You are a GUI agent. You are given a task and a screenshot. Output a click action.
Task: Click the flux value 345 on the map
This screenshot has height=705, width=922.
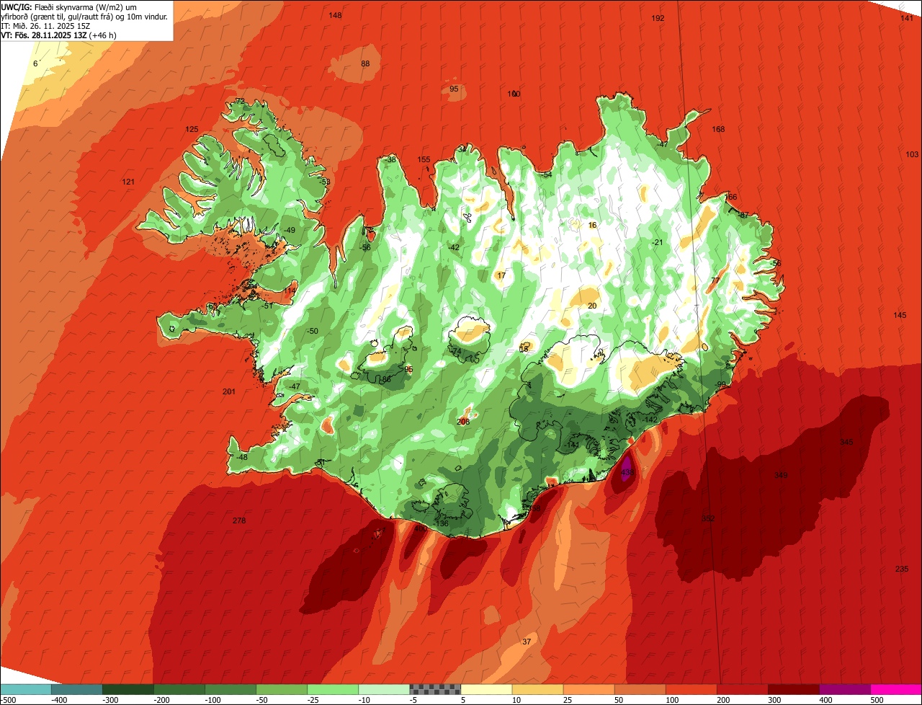(846, 442)
